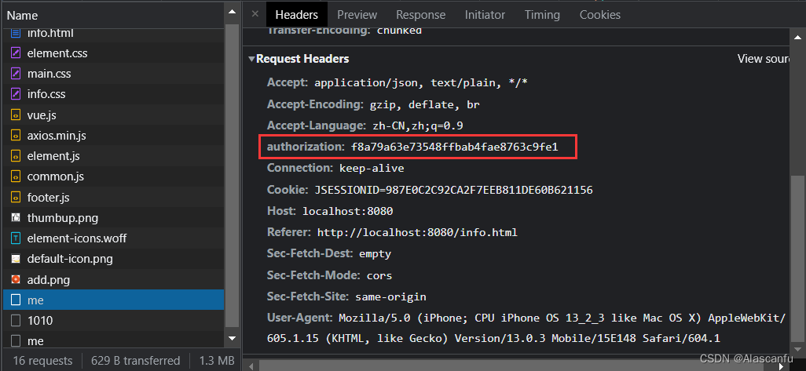Switch to the Preview tab
Viewport: 806px width, 371px height.
tap(357, 15)
